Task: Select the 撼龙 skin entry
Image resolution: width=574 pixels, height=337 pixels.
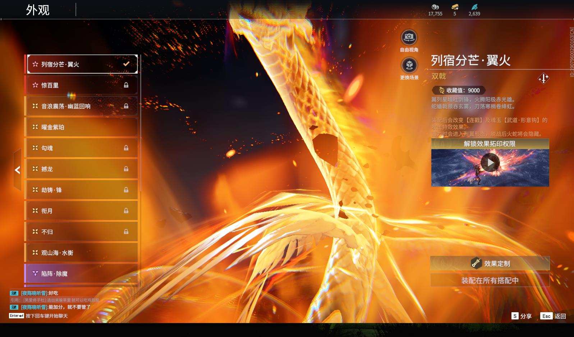Action: [82, 169]
